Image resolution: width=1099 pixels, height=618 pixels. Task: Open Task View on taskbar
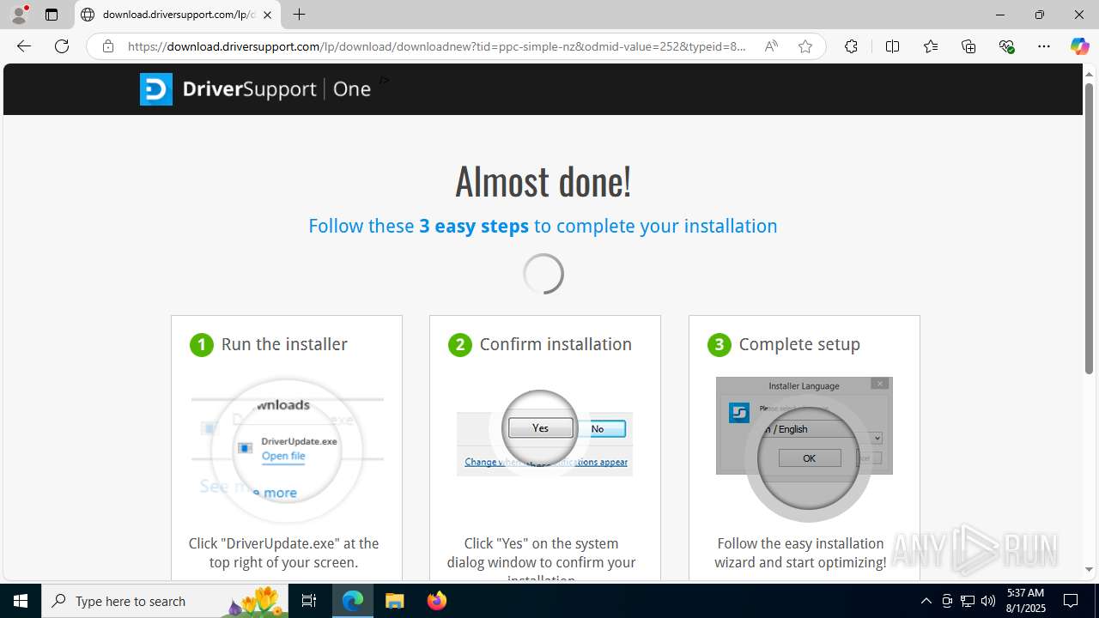coord(309,601)
